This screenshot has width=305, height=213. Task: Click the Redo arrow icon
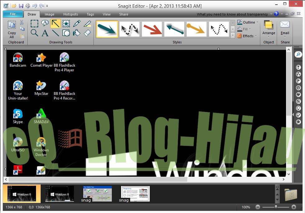[x=42, y=6]
